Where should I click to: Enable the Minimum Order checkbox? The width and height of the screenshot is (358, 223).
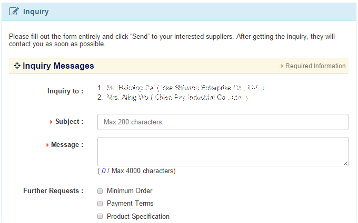coord(100,191)
